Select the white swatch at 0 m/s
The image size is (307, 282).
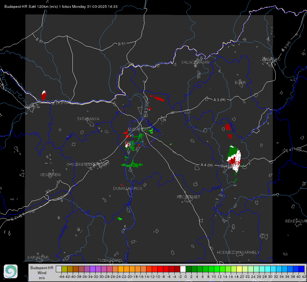coord(183,269)
